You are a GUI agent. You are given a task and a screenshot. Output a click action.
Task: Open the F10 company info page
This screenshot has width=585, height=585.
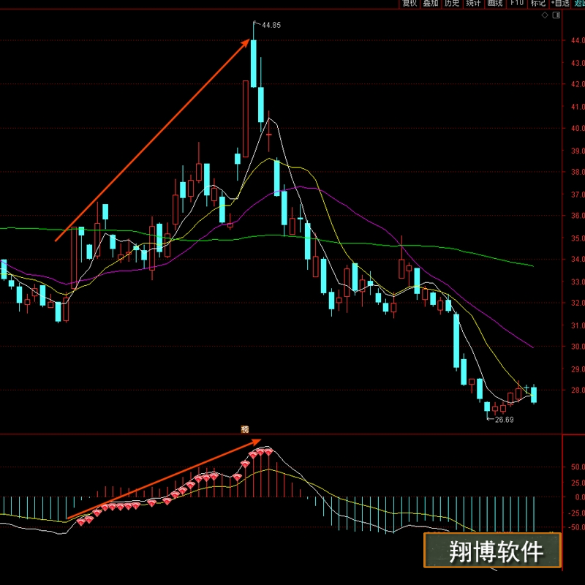coord(517,4)
